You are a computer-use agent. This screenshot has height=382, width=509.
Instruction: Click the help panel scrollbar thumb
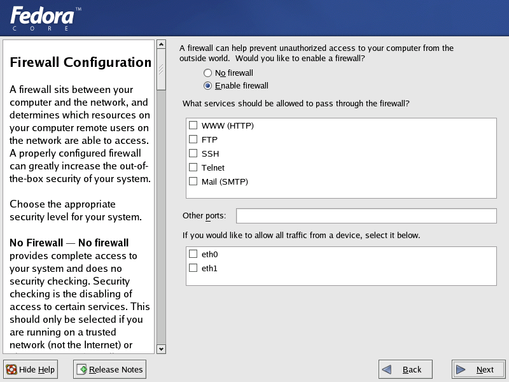pyautogui.click(x=162, y=69)
